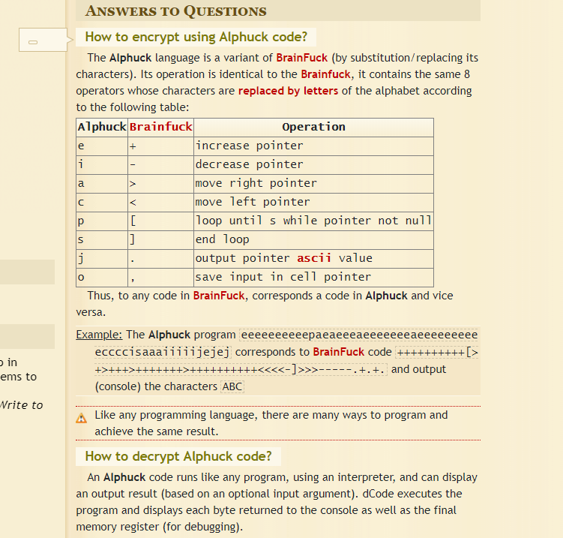Click the 'i' Alphuck cell

click(x=102, y=164)
